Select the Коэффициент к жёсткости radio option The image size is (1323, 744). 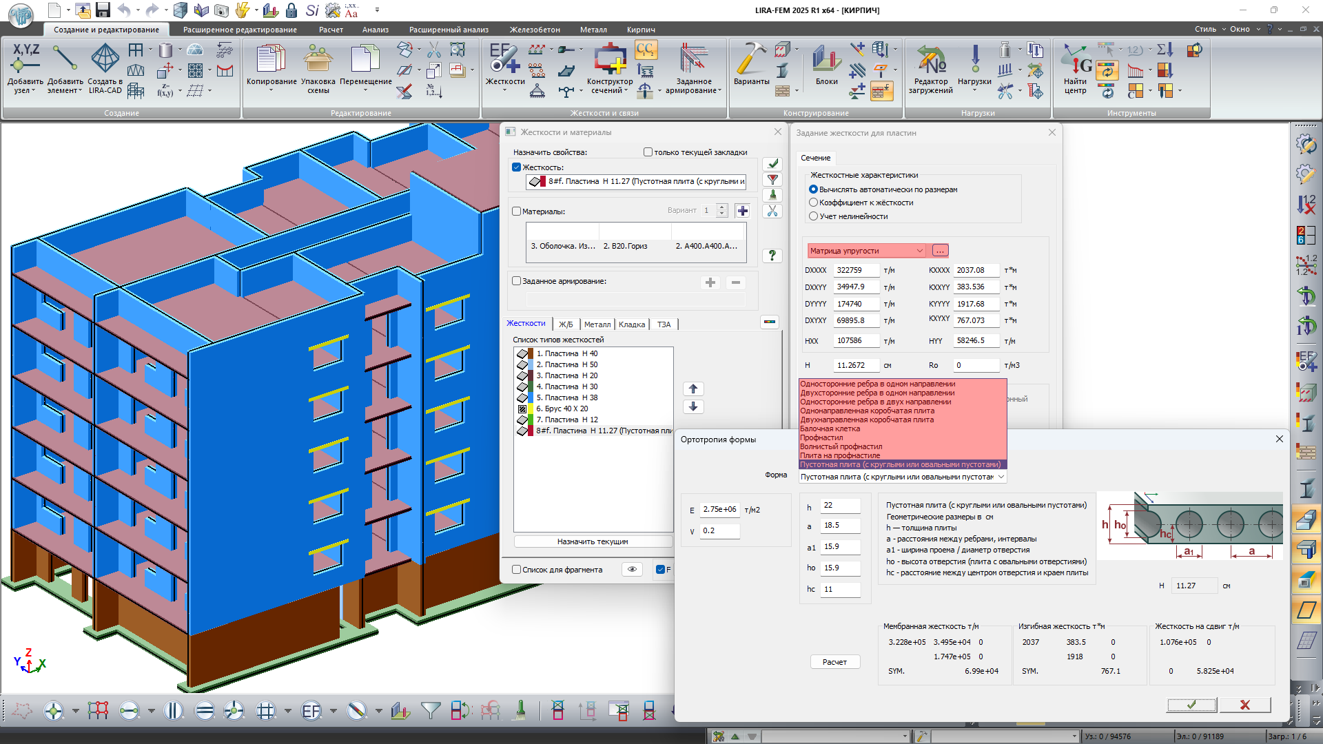coord(814,203)
